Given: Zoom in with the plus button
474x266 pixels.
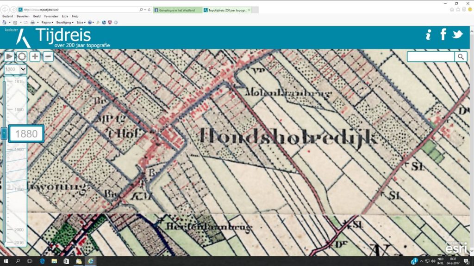Looking at the screenshot, I should click(x=35, y=56).
